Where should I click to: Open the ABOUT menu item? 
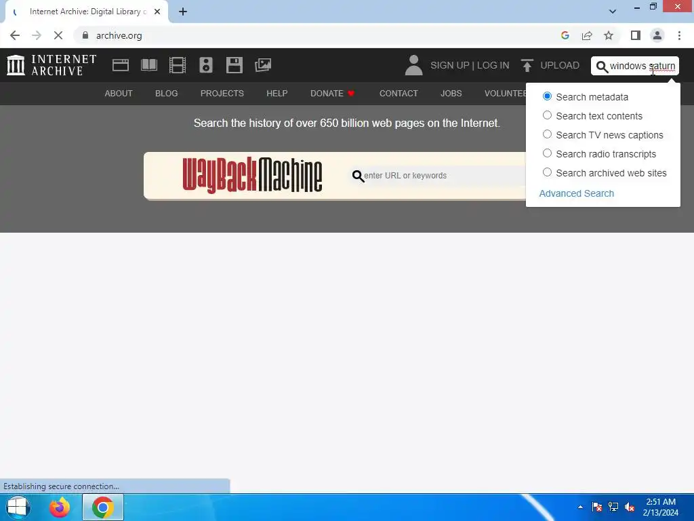click(119, 94)
